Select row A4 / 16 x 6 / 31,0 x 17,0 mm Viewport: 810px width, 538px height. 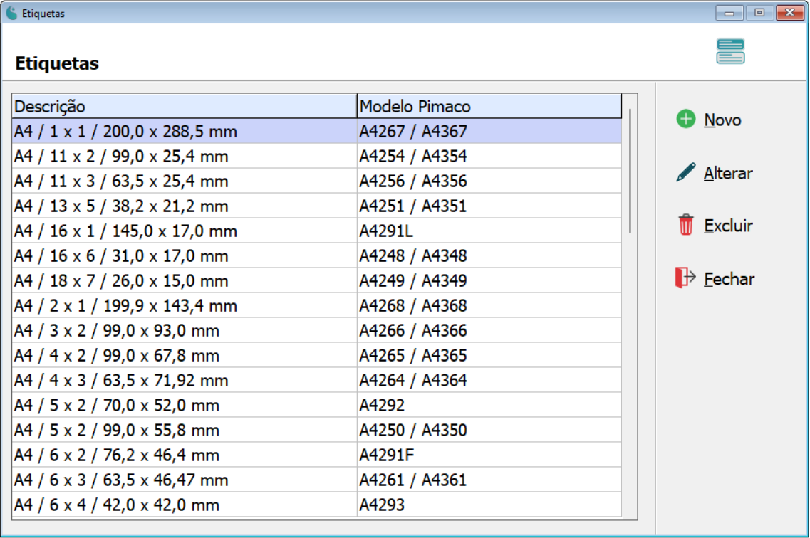pyautogui.click(x=317, y=255)
